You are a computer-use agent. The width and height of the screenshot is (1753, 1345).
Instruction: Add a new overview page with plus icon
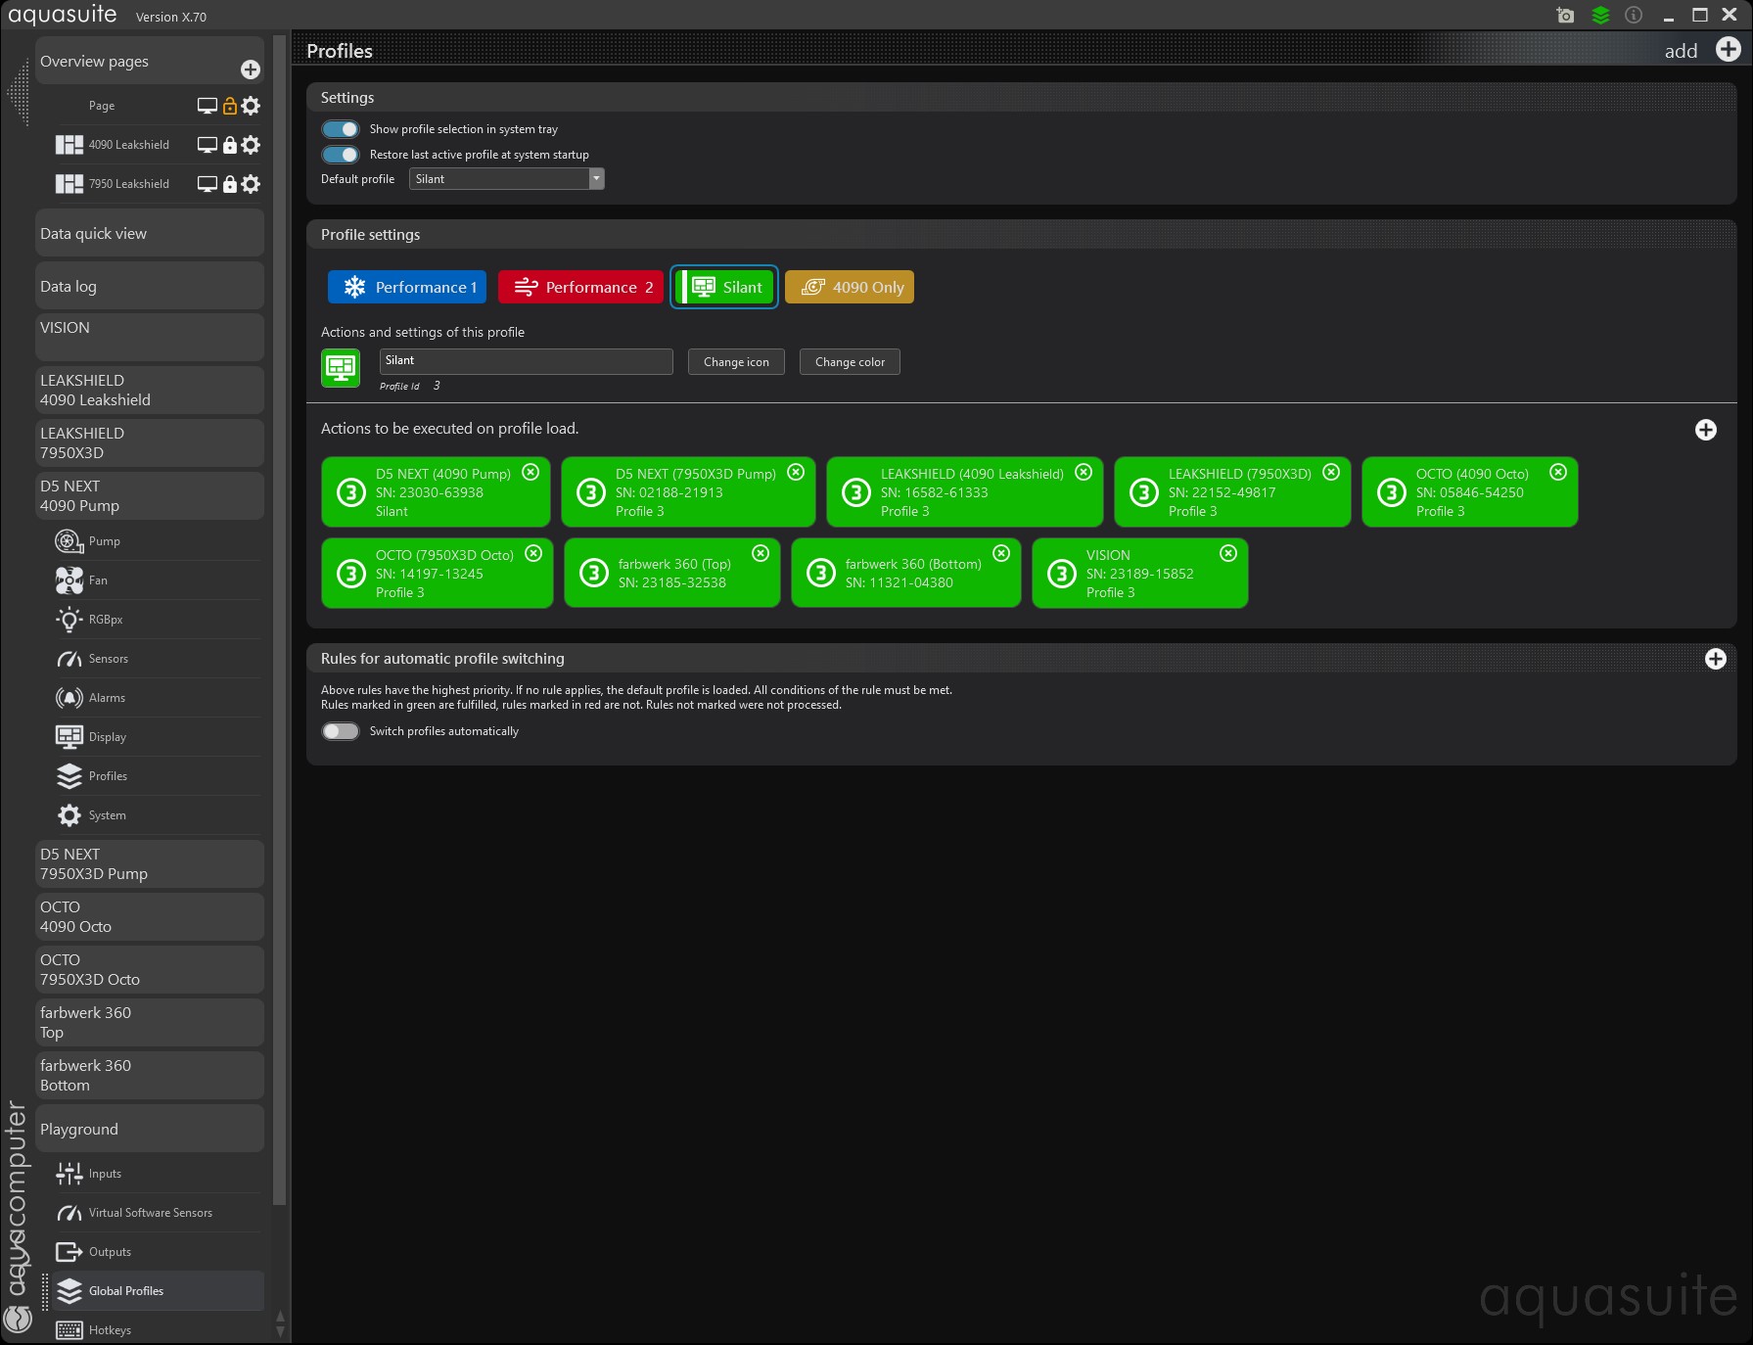coord(251,70)
